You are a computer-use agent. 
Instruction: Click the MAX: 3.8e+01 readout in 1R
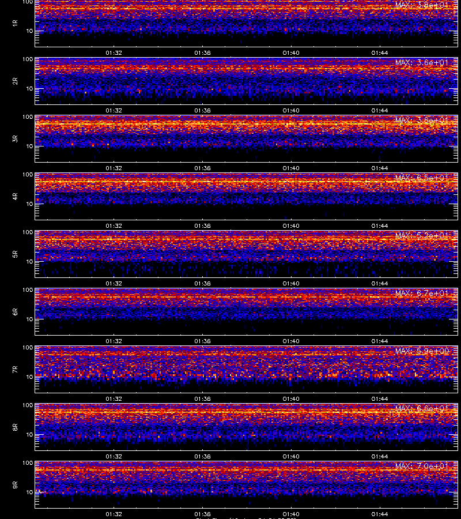point(422,5)
